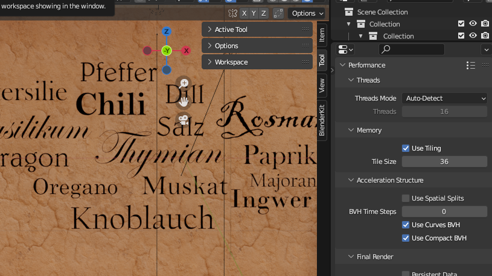Click the pan view hand icon
The height and width of the screenshot is (276, 492).
coord(184,102)
